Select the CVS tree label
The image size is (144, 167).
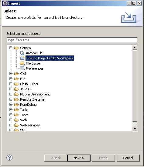pyautogui.click(x=23, y=74)
